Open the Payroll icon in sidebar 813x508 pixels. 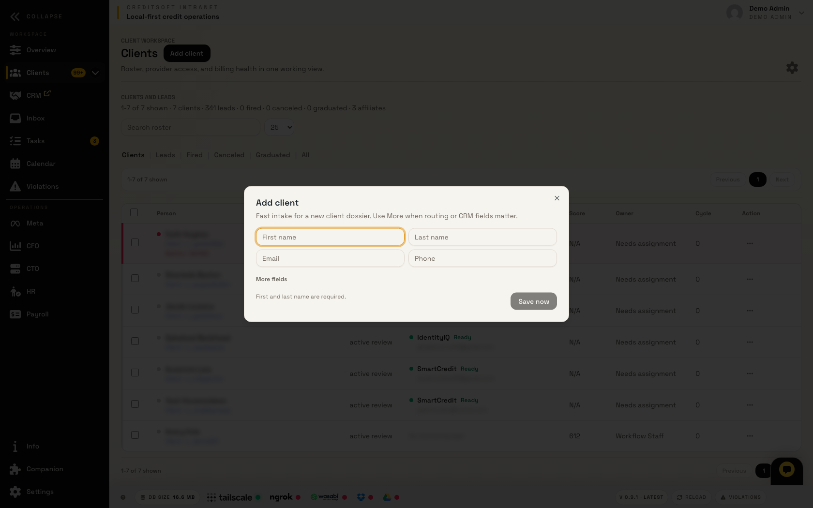[x=15, y=314]
